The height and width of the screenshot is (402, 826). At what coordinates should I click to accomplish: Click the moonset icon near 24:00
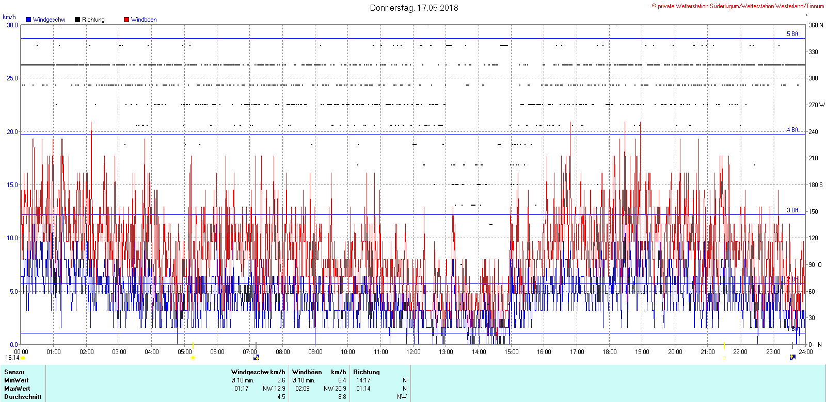[792, 358]
